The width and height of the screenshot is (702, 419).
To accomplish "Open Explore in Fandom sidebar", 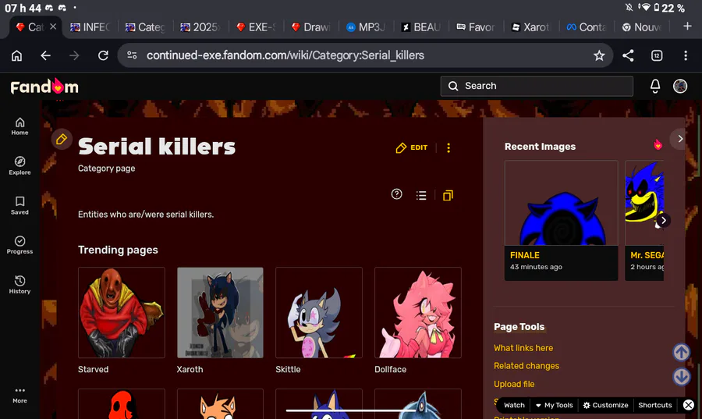I will coord(19,165).
